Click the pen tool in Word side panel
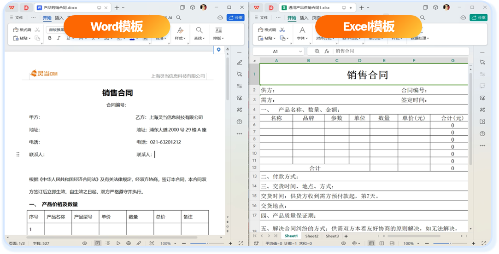Viewport: 499px width, 254px height. pyautogui.click(x=239, y=62)
